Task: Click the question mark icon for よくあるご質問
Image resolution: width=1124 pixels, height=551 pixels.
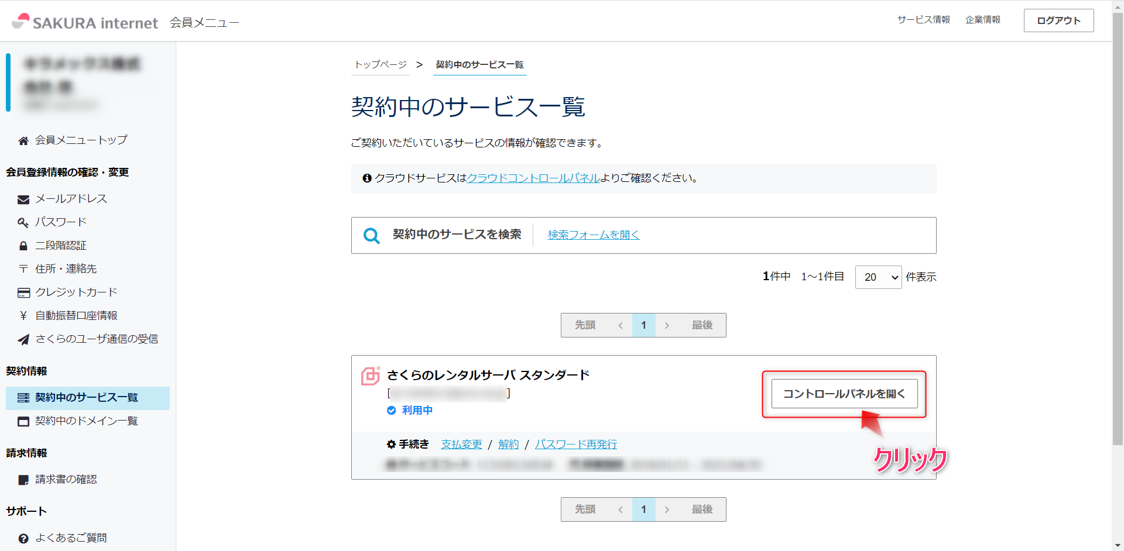Action: click(23, 539)
